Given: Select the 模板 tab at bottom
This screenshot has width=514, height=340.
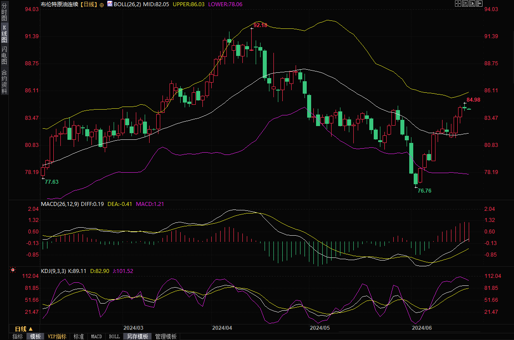Looking at the screenshot, I should tap(35, 337).
